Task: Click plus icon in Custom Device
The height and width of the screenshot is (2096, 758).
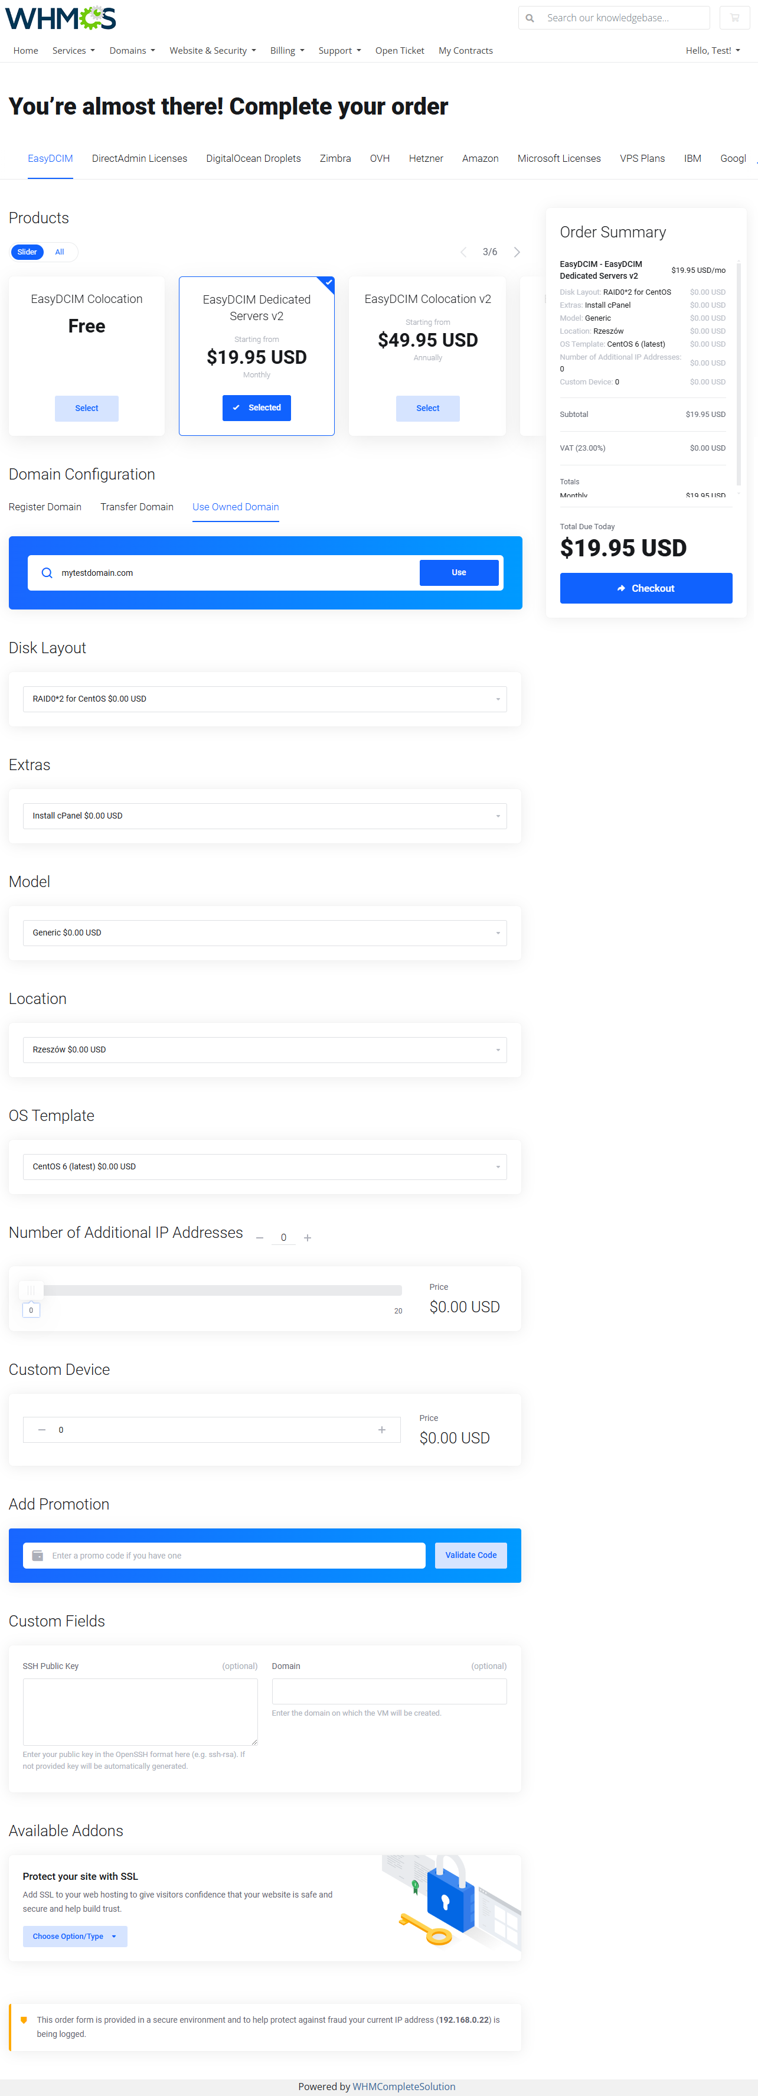Action: 381,1430
